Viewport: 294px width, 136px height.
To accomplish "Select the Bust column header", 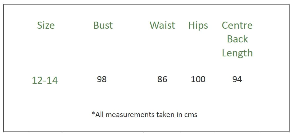I will pyautogui.click(x=103, y=25).
